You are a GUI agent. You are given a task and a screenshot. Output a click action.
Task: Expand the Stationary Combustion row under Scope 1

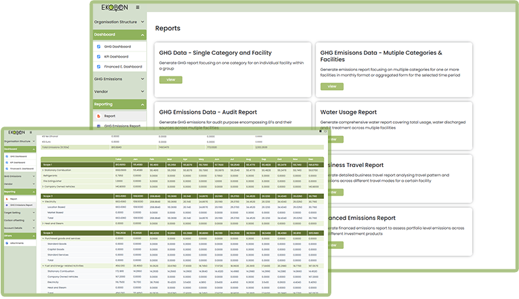(43, 170)
